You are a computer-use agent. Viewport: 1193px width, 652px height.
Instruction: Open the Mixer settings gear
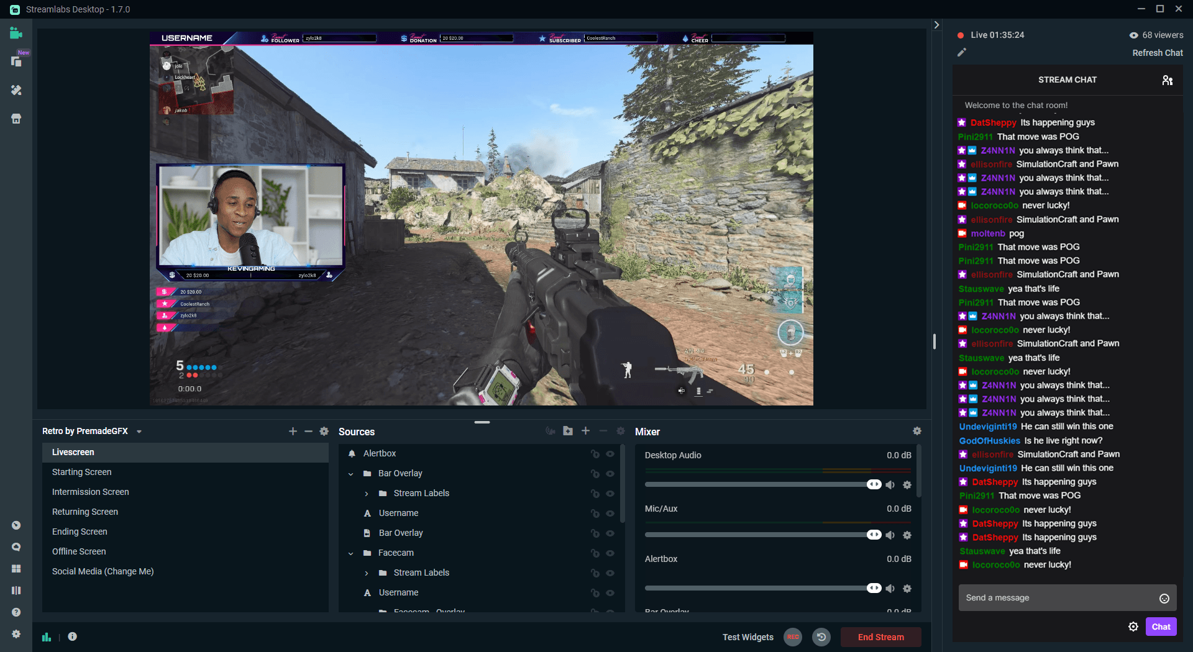point(917,431)
